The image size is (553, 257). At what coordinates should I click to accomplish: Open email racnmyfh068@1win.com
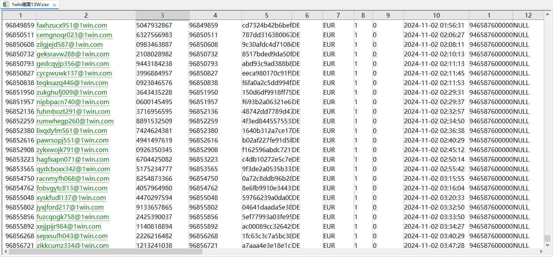point(73,178)
